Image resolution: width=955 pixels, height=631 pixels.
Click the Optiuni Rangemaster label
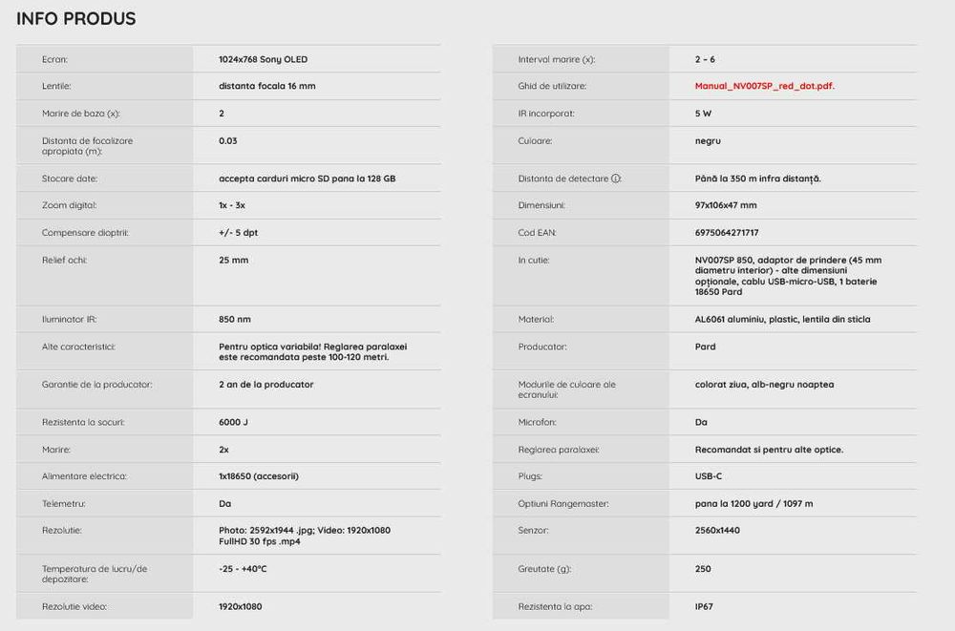[x=563, y=503]
